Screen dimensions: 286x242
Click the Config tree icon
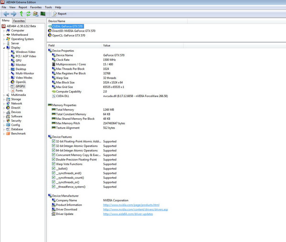pyautogui.click(x=8, y=125)
